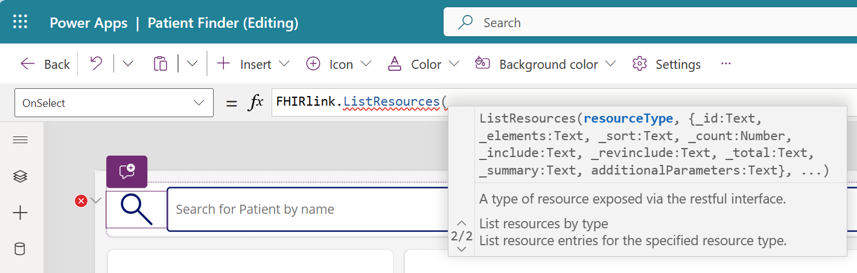Screen dimensions: 857x273
Task: Open the Data cylinder icon
Action: (x=20, y=249)
